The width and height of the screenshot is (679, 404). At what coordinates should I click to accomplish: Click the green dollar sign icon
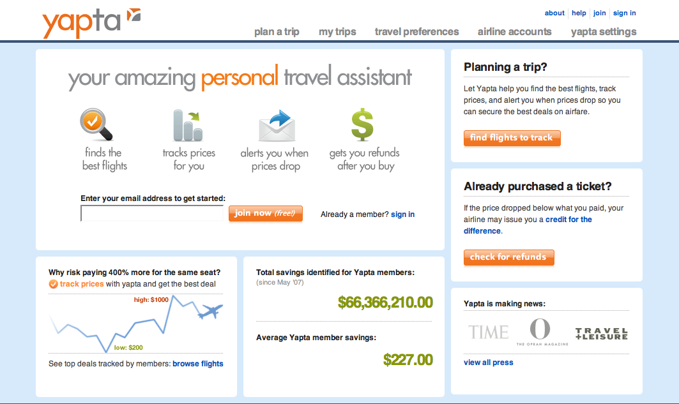tap(362, 124)
